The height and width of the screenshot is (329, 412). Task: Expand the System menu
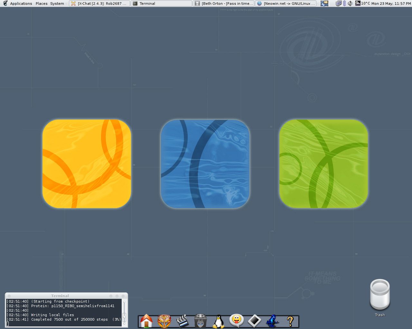(x=57, y=4)
